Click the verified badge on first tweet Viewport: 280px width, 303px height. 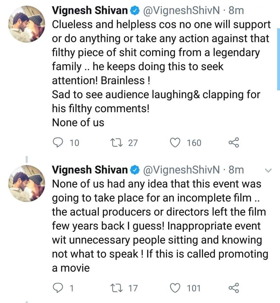click(x=134, y=11)
